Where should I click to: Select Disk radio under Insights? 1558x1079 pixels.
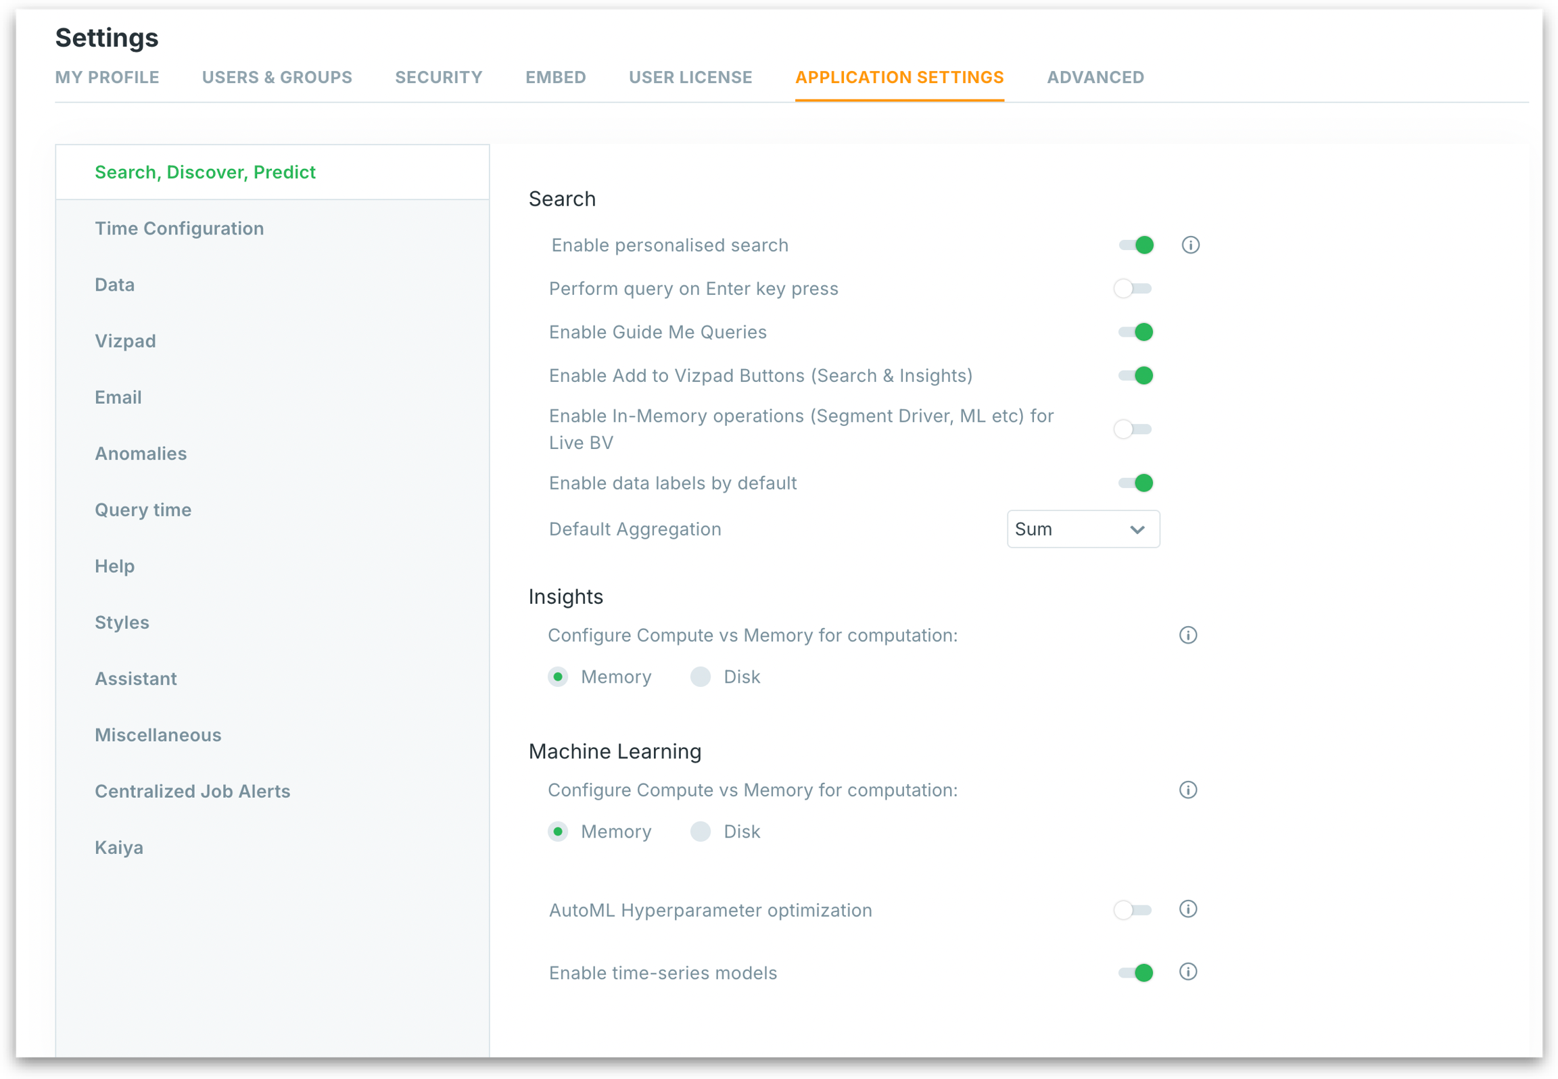click(x=701, y=677)
